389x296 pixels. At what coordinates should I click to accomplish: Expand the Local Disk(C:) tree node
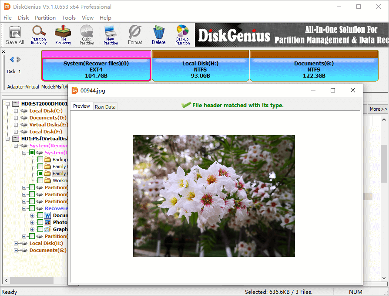coord(16,111)
